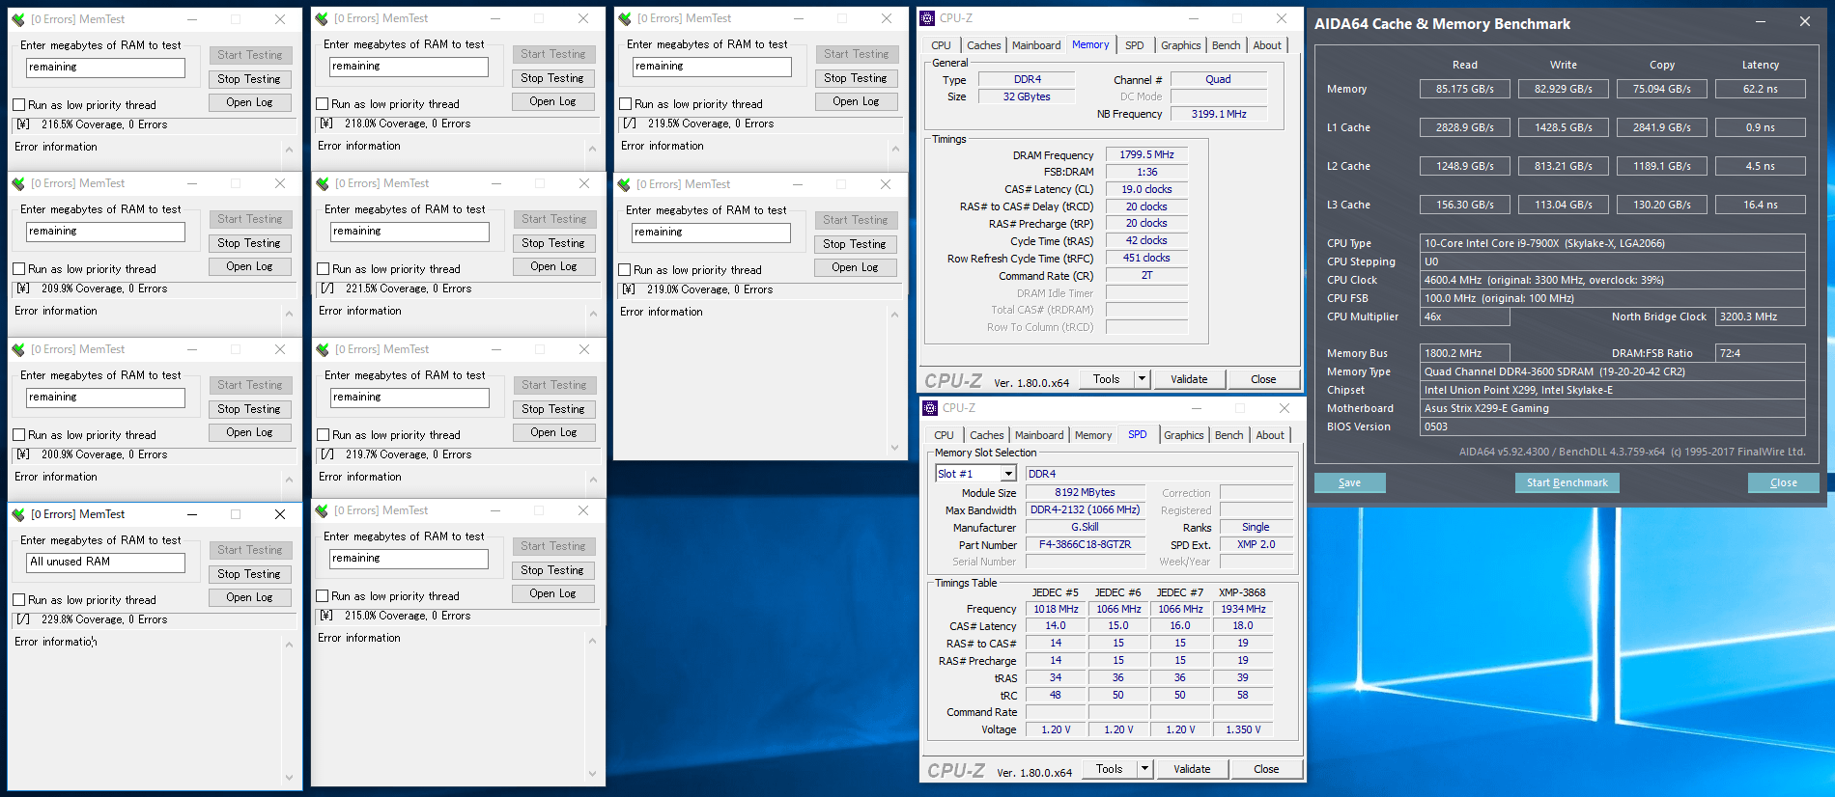
Task: Click MemTest title icon in 219.7% coverage window
Action: click(322, 349)
